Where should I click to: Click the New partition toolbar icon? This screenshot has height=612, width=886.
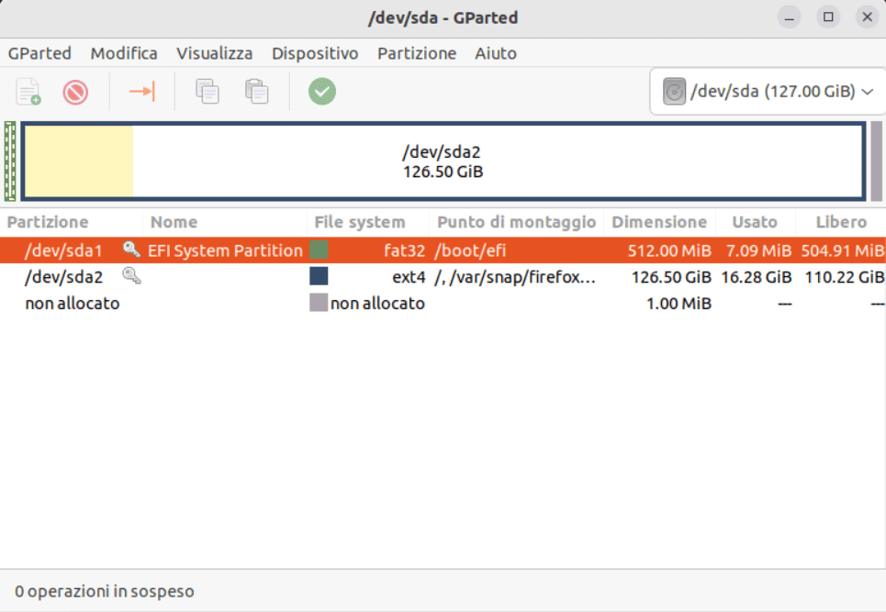(28, 92)
